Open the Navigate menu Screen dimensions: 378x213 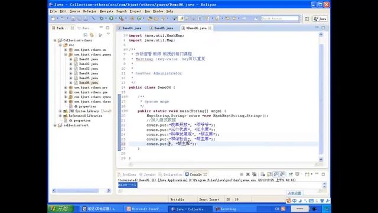point(106,11)
